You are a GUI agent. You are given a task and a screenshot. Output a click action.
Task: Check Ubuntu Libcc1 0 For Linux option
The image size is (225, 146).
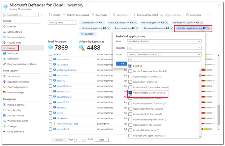coord(130,76)
